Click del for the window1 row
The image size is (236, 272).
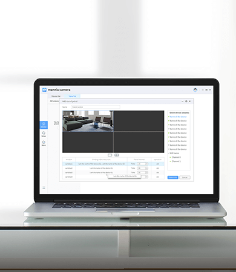pyautogui.click(x=157, y=164)
